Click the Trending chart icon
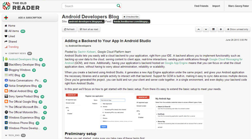This screenshot has height=139, width=252. click(6, 47)
